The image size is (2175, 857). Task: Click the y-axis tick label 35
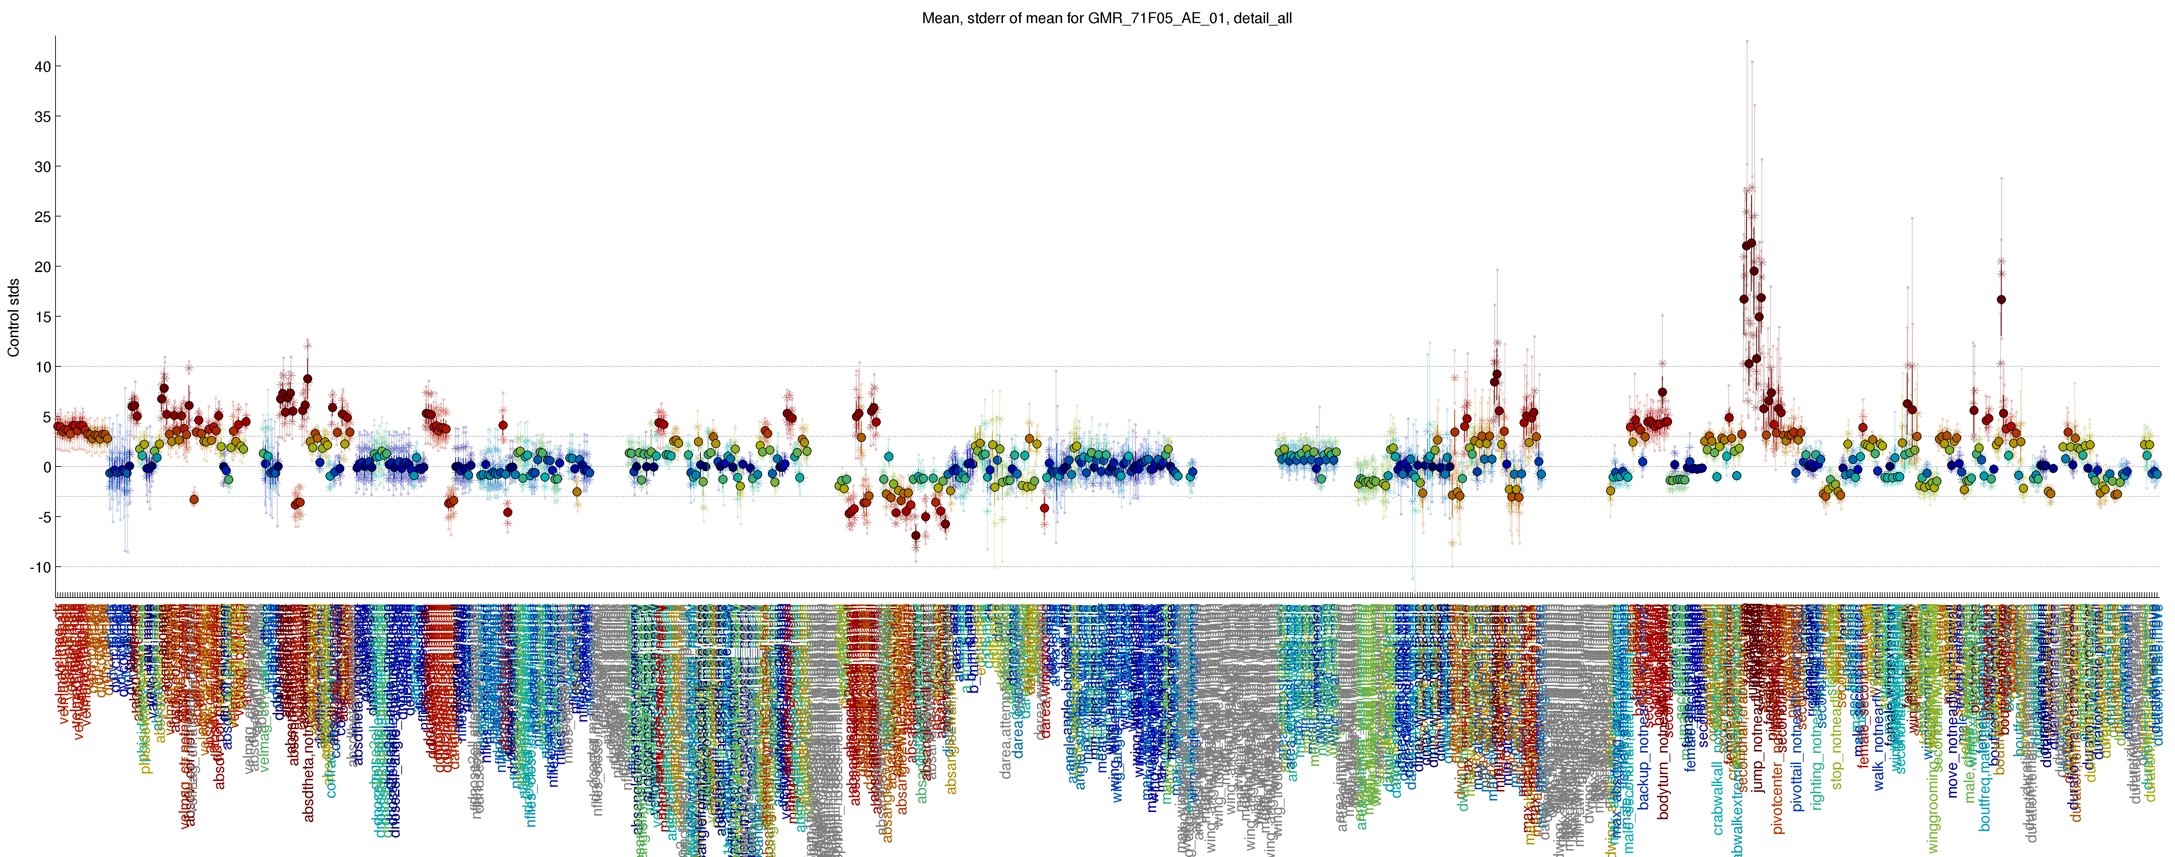41,116
